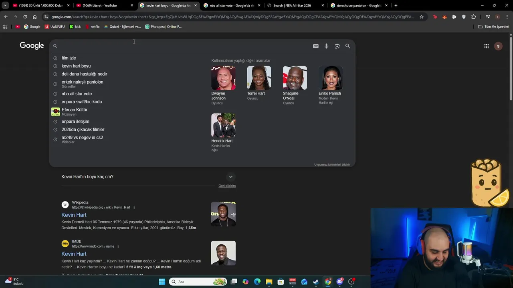Open the Wikipedia result options menu
The height and width of the screenshot is (288, 513).
coord(134,207)
